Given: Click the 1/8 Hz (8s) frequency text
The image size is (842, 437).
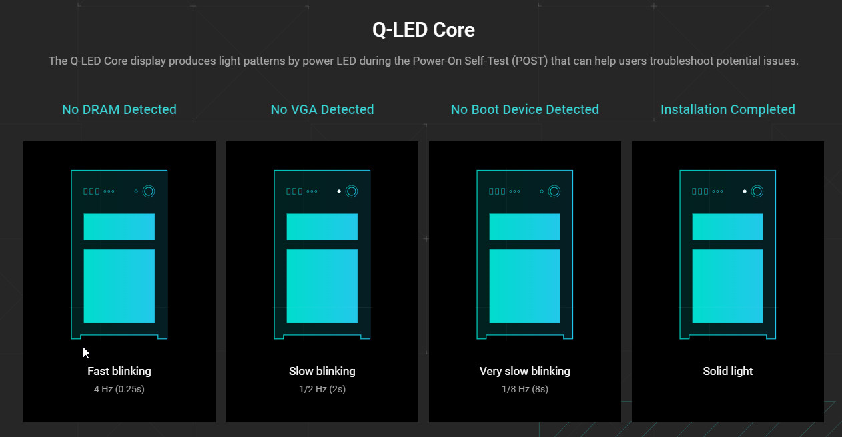Looking at the screenshot, I should pyautogui.click(x=525, y=389).
